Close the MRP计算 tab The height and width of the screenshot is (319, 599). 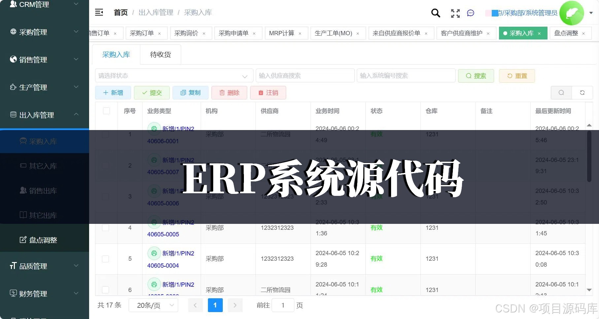click(300, 34)
